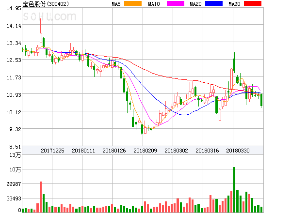Click the price axis label 13.34
Viewport: 291px width, 213px height.
pyautogui.click(x=14, y=44)
